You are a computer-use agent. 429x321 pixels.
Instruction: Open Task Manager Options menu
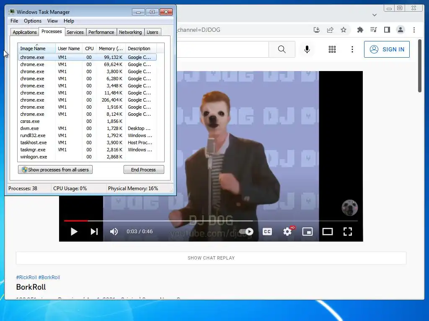coord(33,21)
